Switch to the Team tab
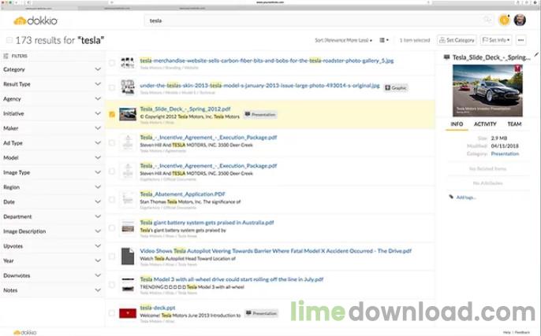The width and height of the screenshot is (541, 336). [514, 124]
